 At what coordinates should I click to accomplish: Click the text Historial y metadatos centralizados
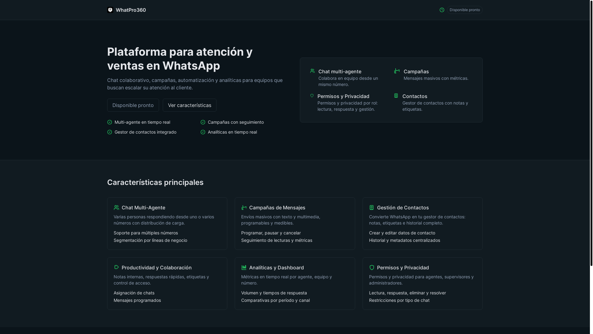pyautogui.click(x=405, y=240)
